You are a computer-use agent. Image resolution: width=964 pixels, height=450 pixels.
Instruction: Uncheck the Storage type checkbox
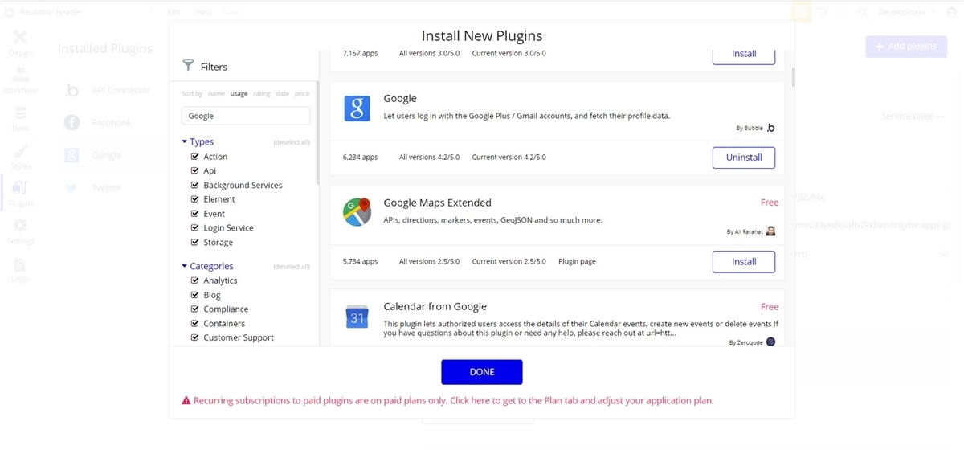coord(194,242)
